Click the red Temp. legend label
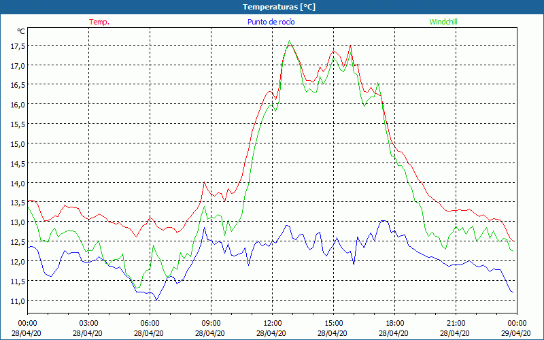 point(99,22)
